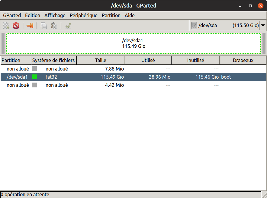Open the Aide menu
Screen dimensions: 267x198
(130, 15)
